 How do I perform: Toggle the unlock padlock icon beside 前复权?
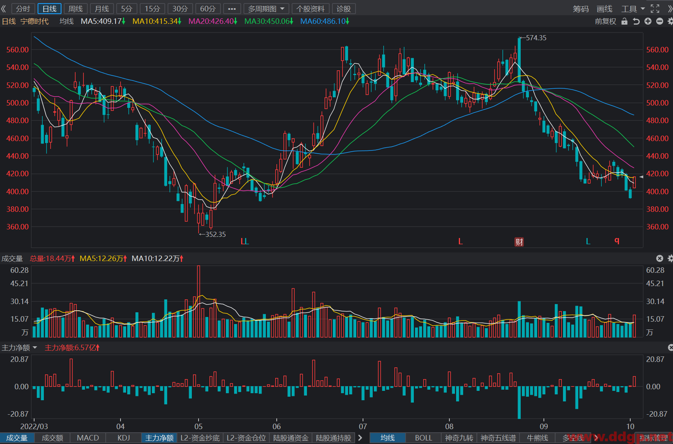(x=624, y=21)
